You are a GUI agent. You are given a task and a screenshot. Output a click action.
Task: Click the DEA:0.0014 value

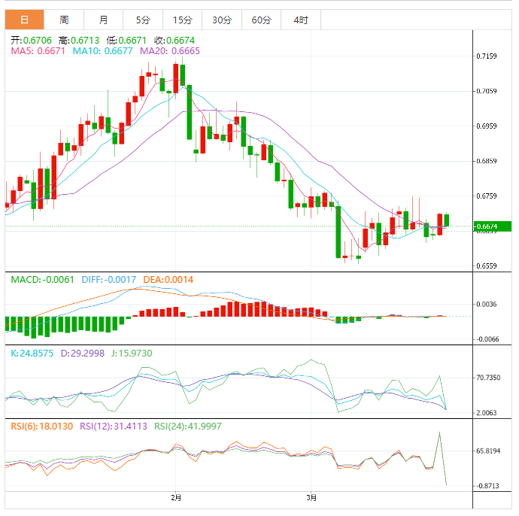(x=168, y=280)
